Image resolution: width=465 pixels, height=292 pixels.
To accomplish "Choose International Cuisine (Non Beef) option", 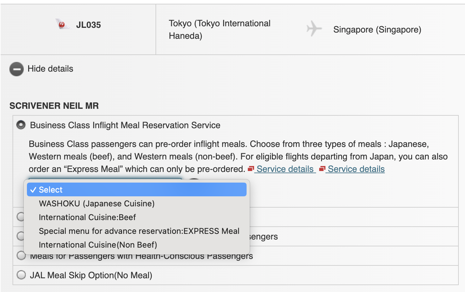I will click(98, 245).
